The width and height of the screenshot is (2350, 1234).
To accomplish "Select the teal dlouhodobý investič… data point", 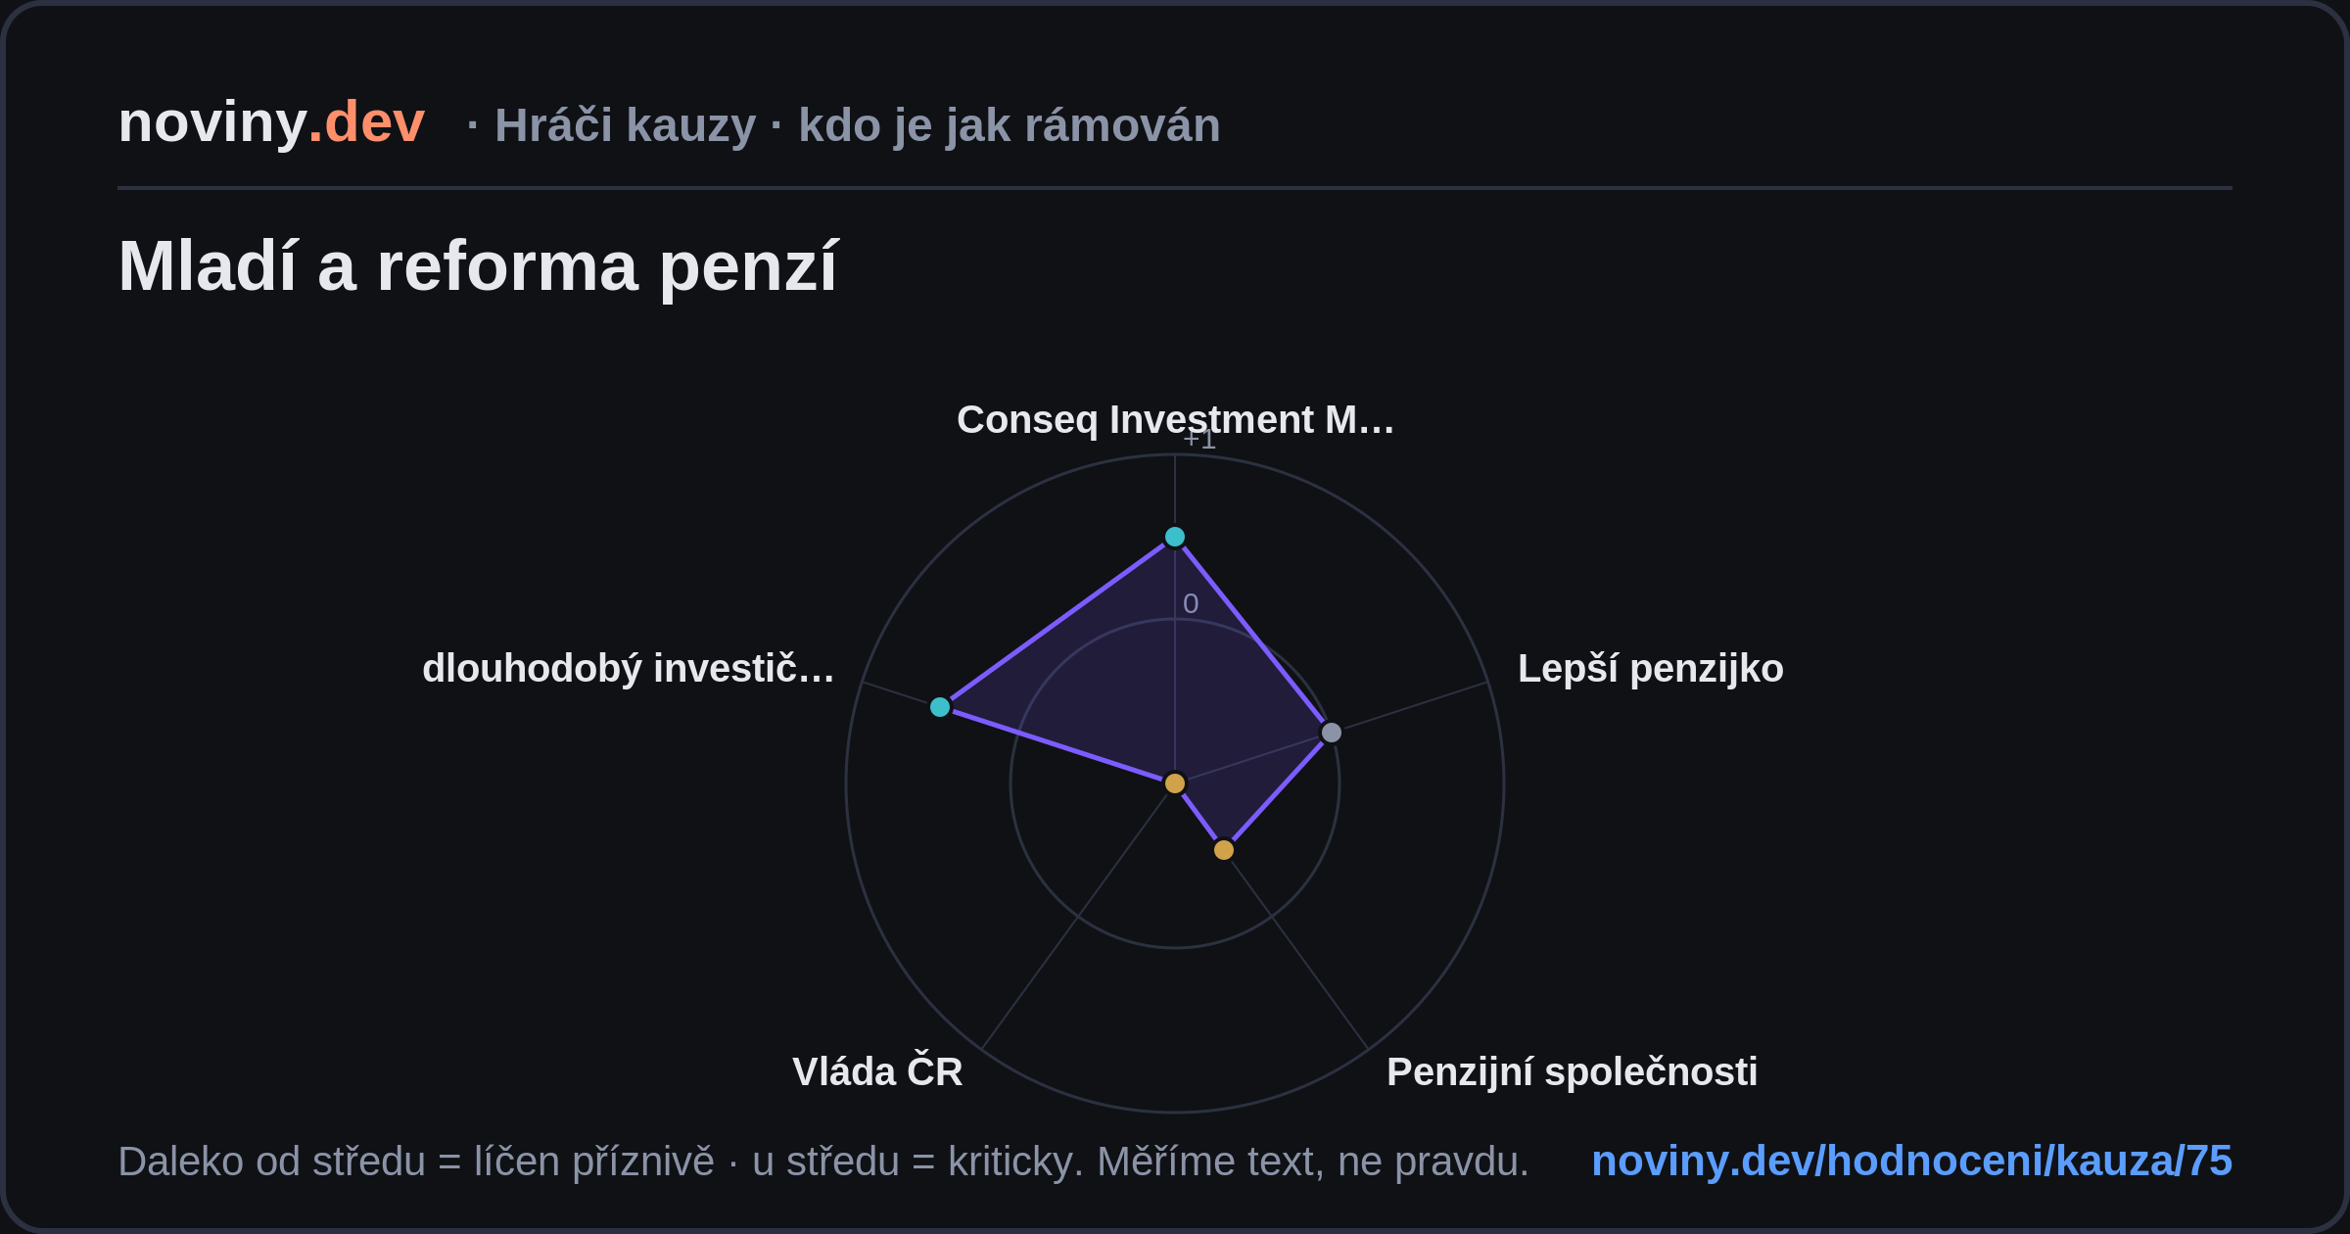I will click(x=940, y=707).
